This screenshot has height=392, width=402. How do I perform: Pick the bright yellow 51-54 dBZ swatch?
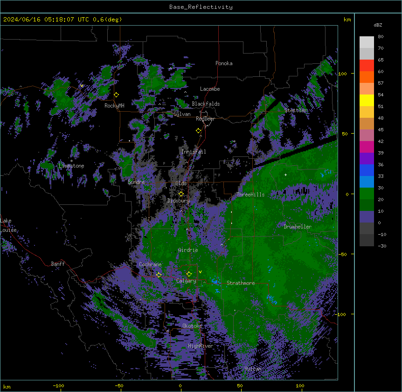pyautogui.click(x=367, y=101)
